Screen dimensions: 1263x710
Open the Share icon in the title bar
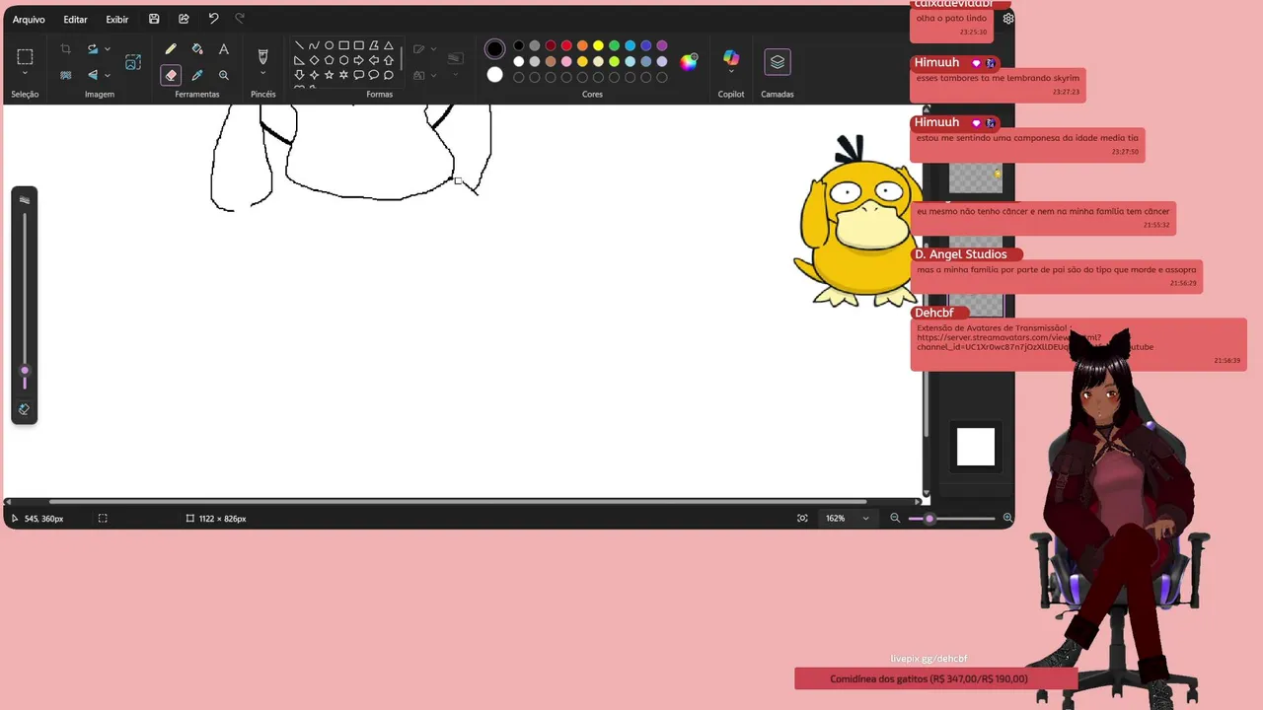click(184, 19)
